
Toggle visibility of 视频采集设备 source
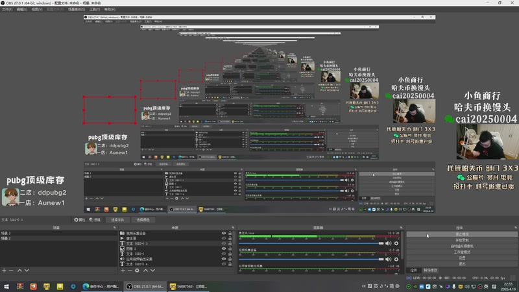click(224, 233)
